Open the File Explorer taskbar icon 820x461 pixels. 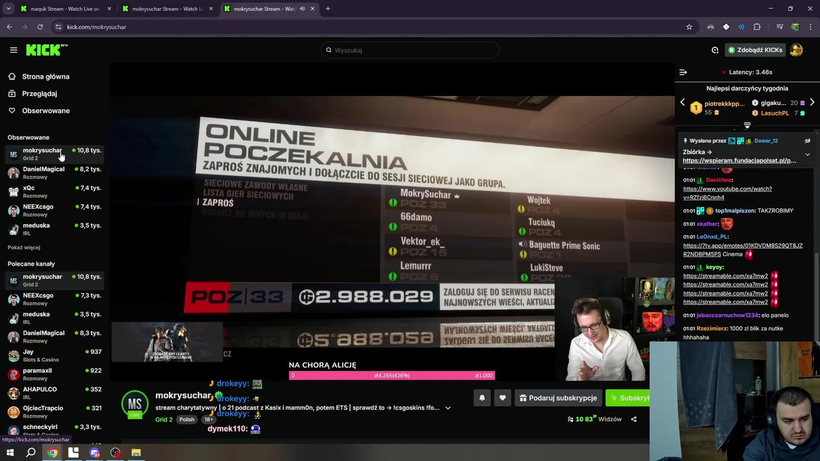point(136,453)
